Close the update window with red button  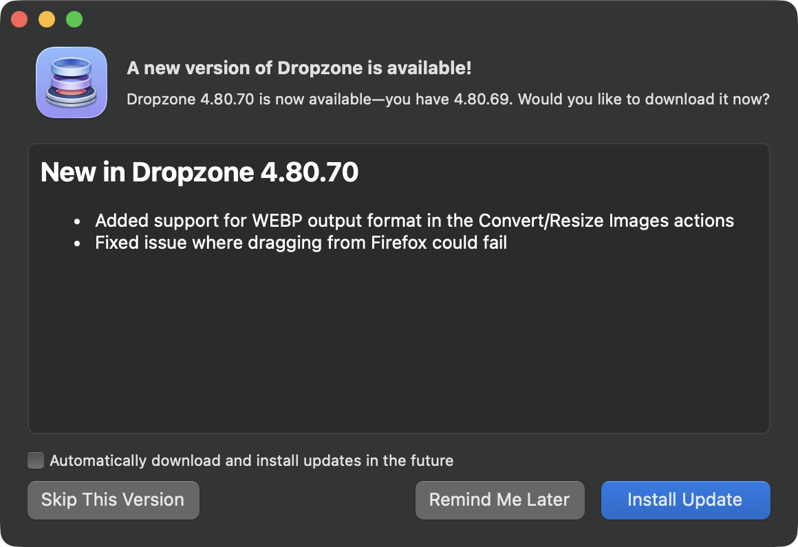click(19, 19)
